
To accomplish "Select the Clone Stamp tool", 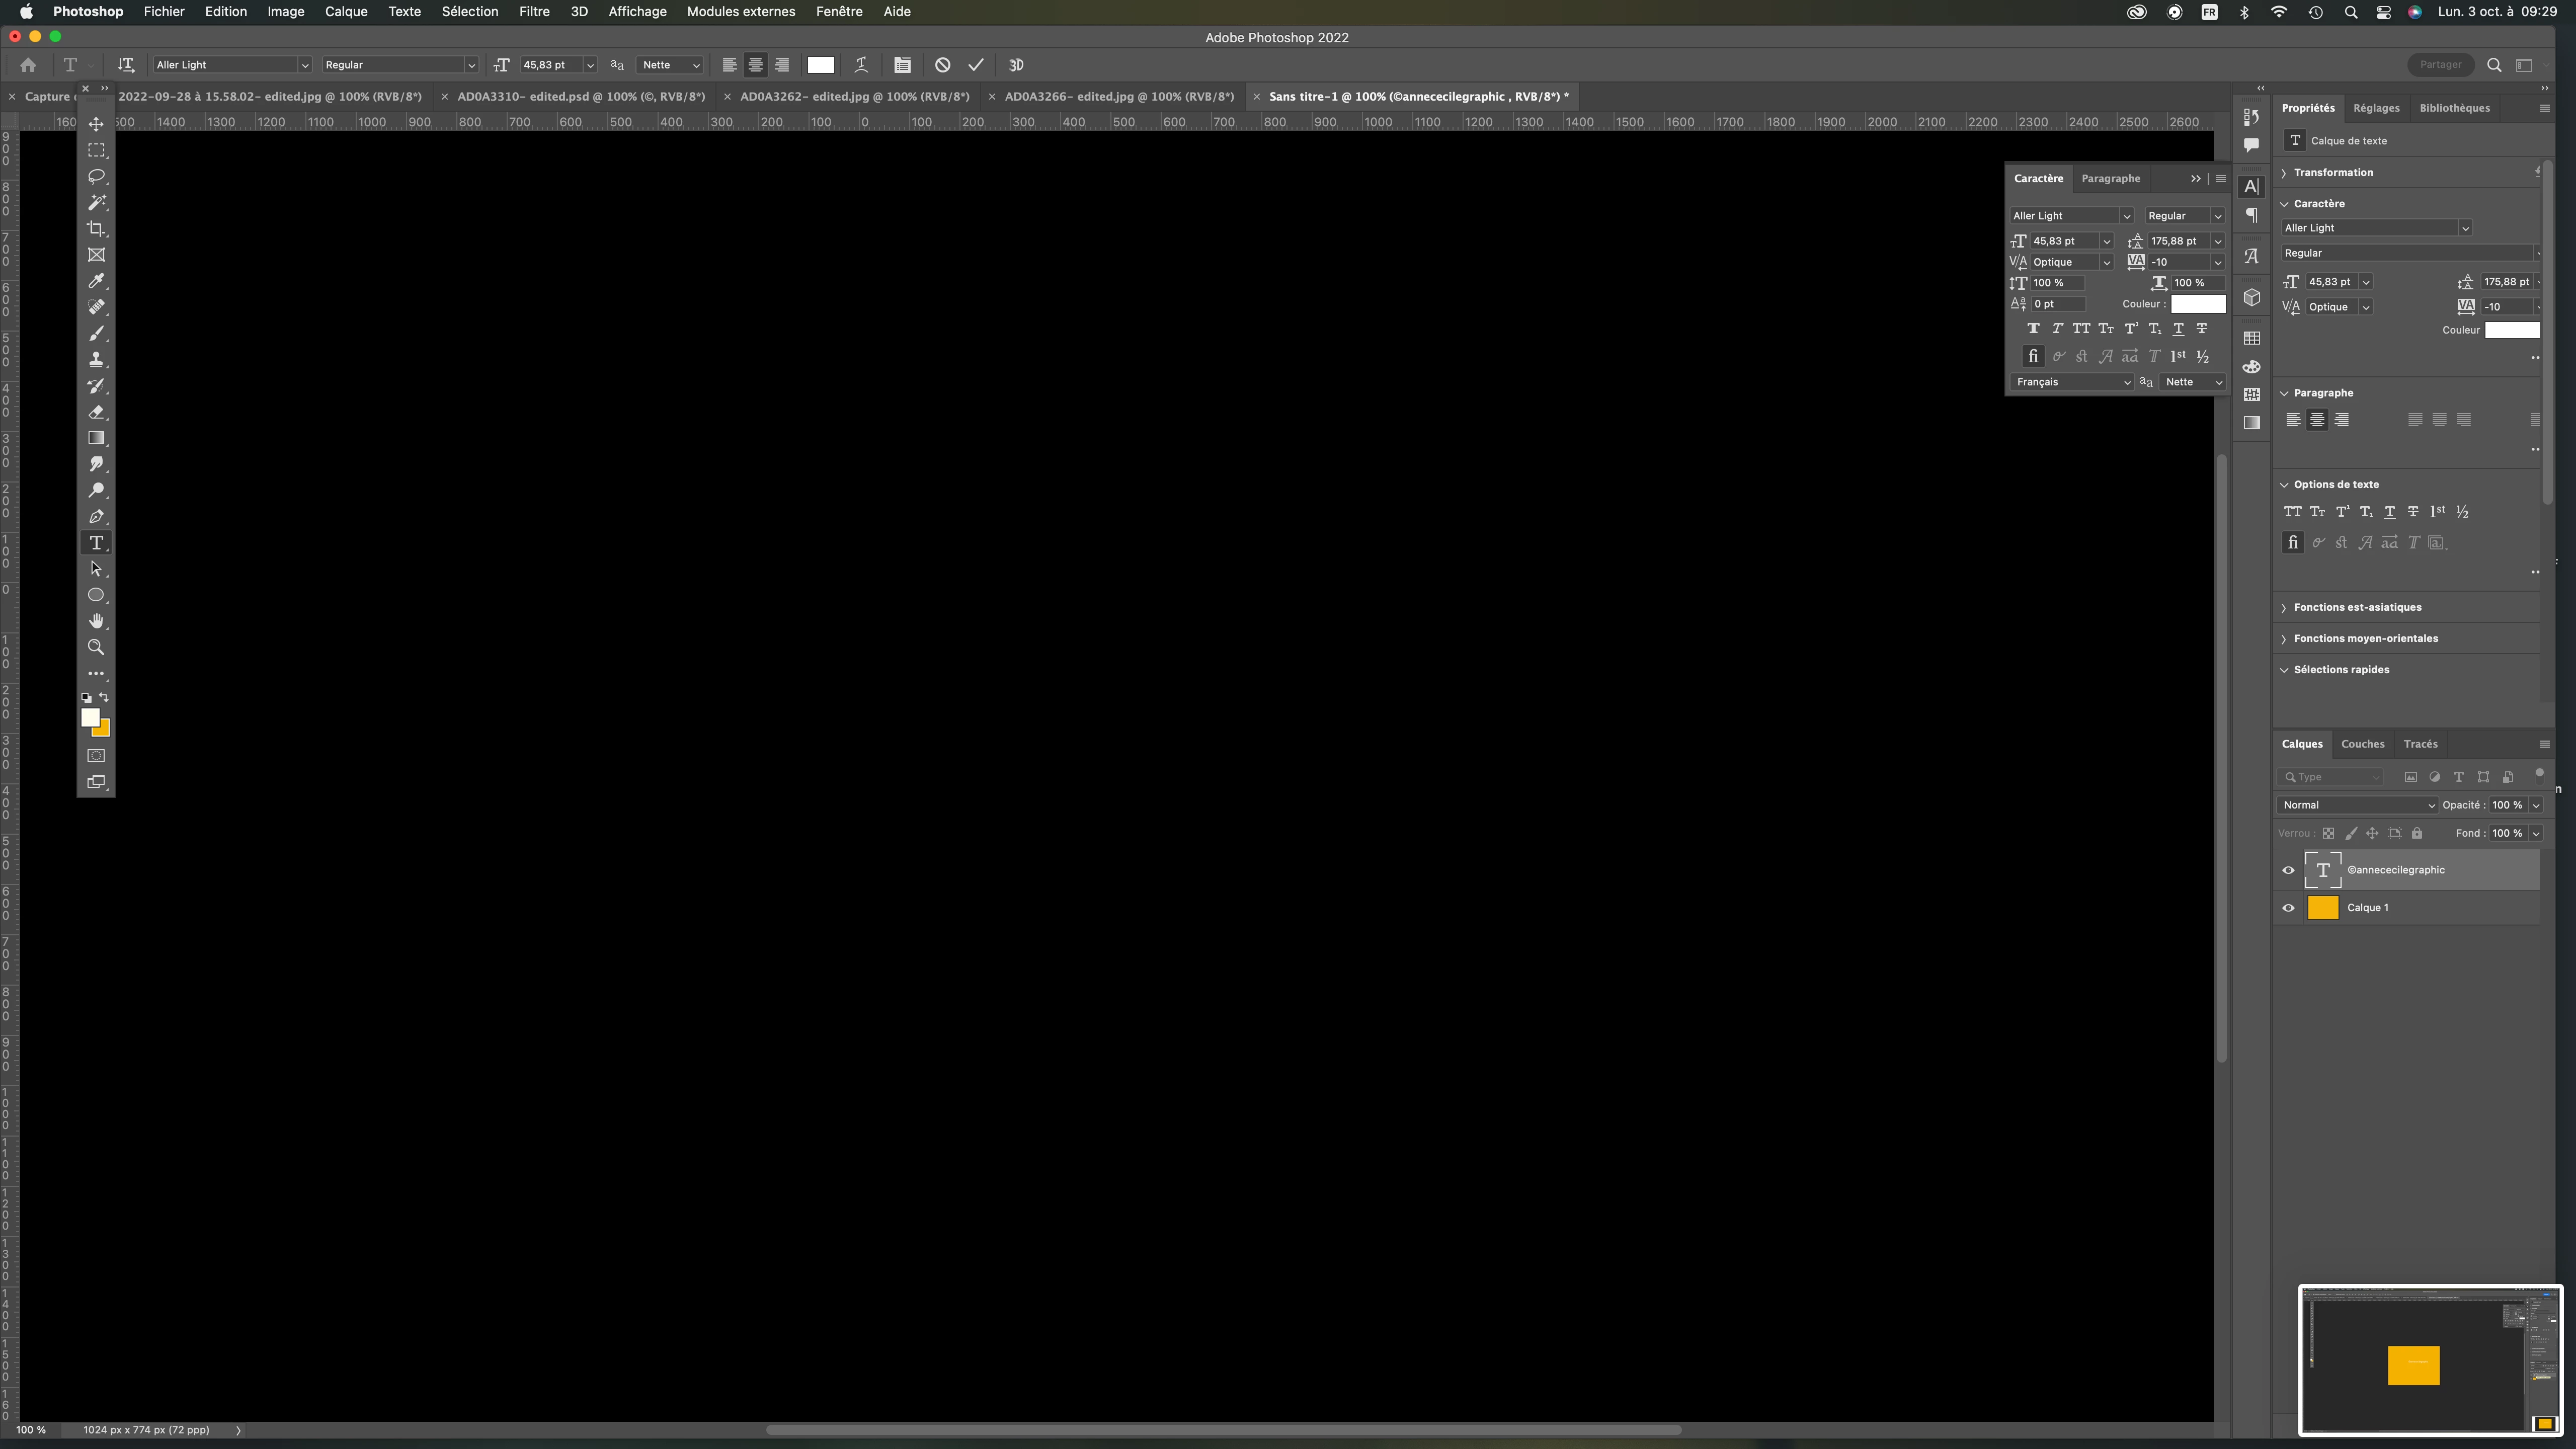I will 96,359.
